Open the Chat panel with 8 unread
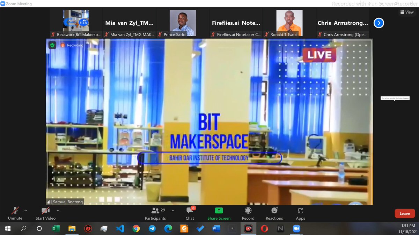Image resolution: width=419 pixels, height=235 pixels. click(x=190, y=213)
